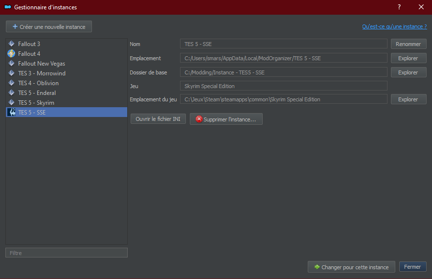Click the Fallout New Vegas instance icon
Viewport: 432px width, 279px height.
point(11,64)
